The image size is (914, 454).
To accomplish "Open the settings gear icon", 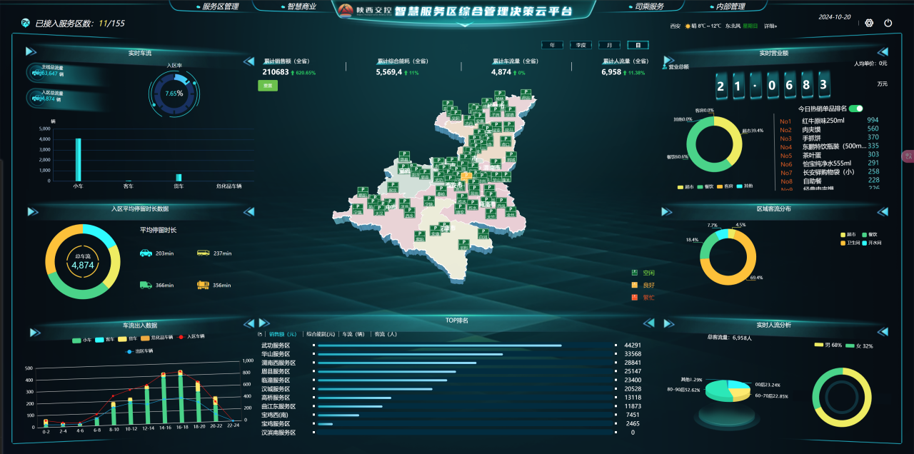I will point(869,23).
